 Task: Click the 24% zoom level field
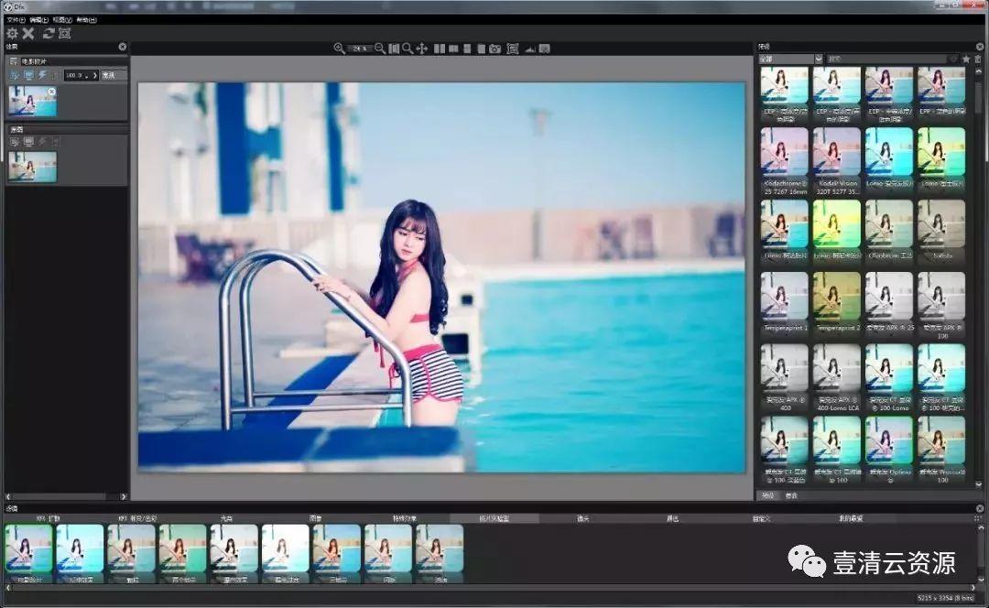360,49
